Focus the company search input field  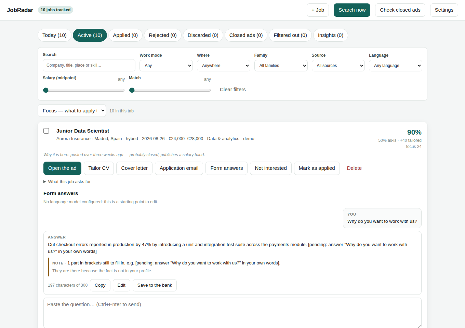pos(89,65)
